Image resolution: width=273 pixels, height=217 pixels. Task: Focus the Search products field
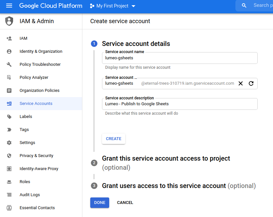[x=263, y=6]
